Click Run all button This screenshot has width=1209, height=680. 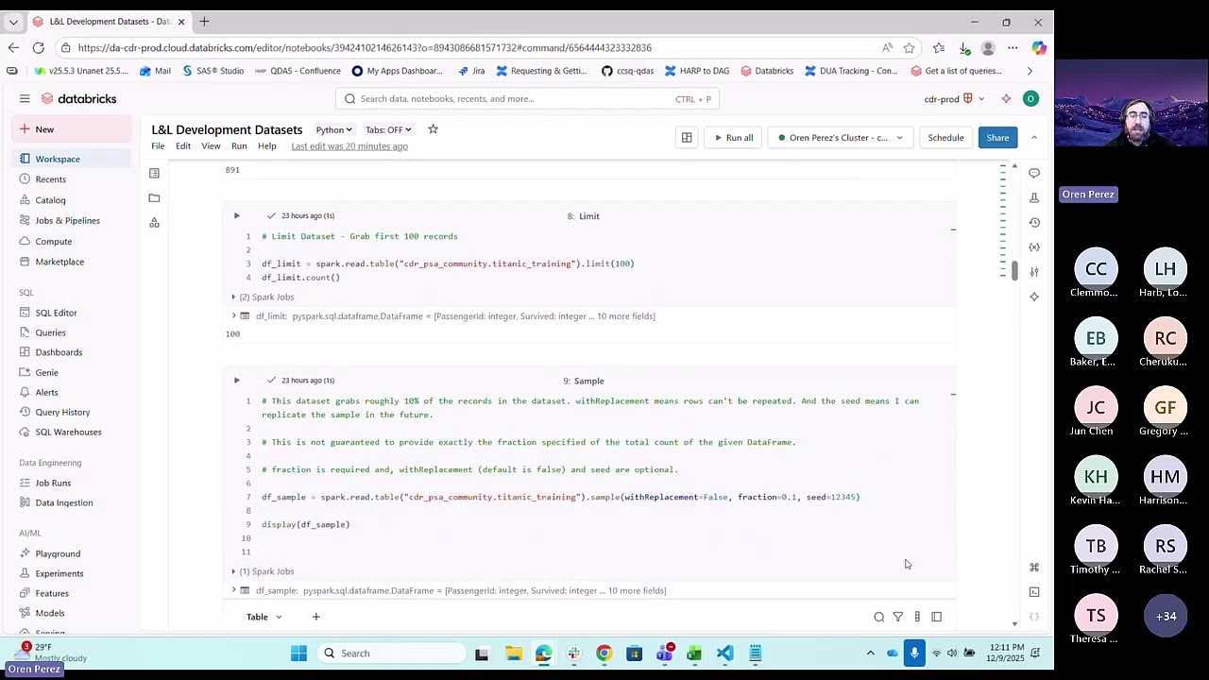click(x=733, y=138)
